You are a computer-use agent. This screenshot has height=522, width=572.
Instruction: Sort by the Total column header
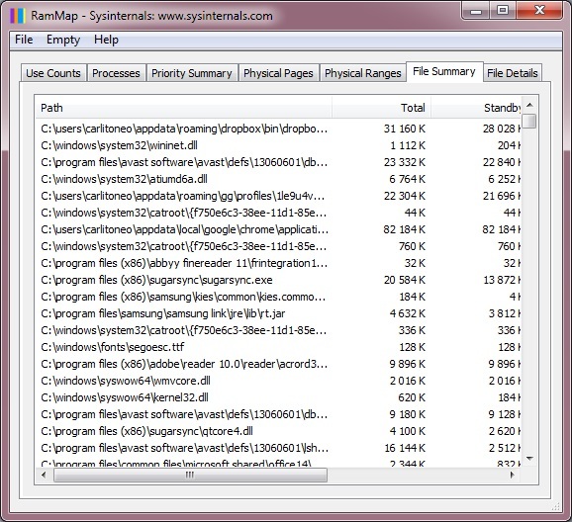[381, 108]
